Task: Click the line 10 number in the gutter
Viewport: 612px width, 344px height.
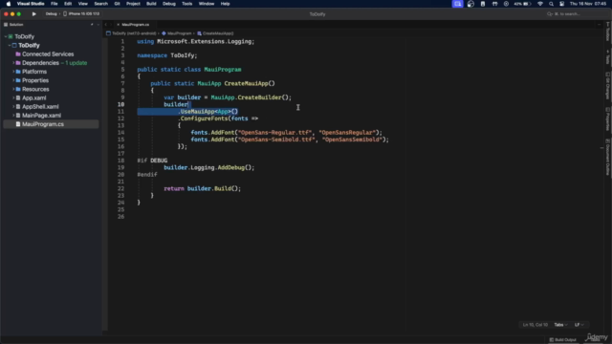Action: pyautogui.click(x=121, y=104)
